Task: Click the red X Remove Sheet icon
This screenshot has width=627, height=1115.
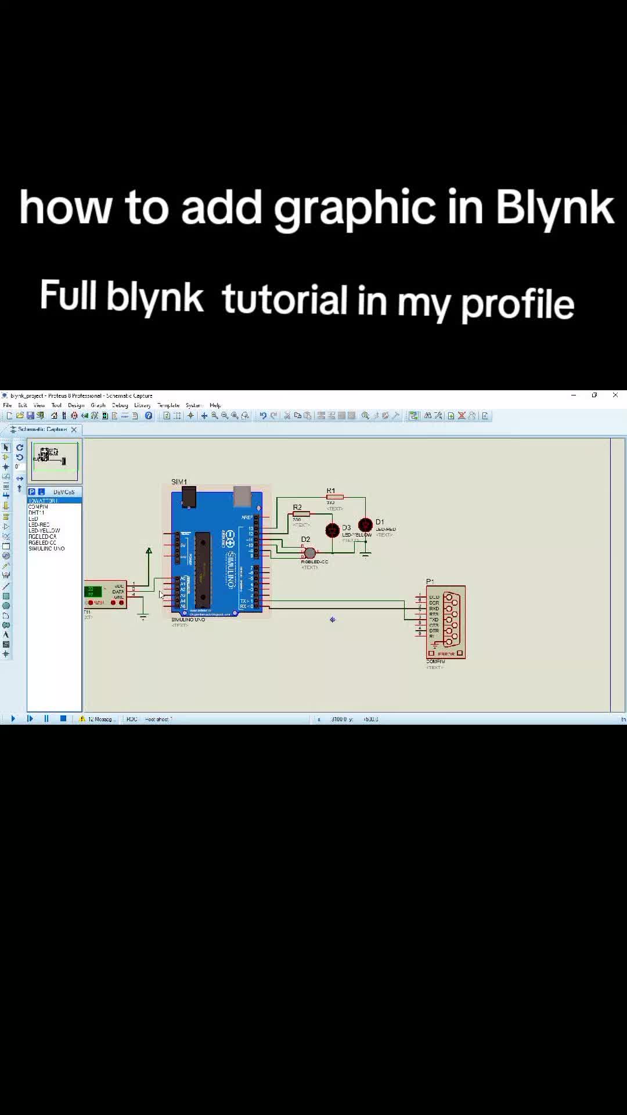Action: click(x=462, y=415)
